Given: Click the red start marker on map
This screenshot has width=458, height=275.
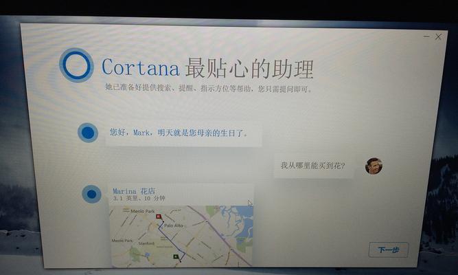Looking at the screenshot, I should [x=159, y=217].
